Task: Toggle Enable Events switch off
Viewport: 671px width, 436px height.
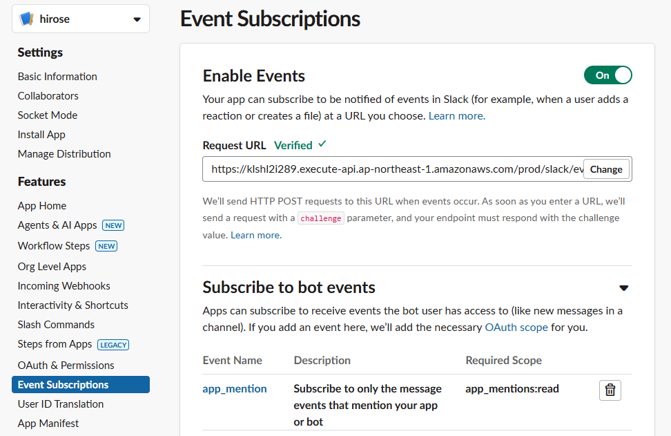Action: [607, 75]
